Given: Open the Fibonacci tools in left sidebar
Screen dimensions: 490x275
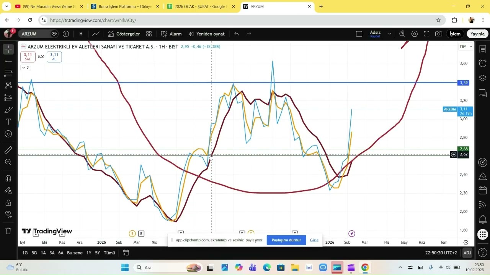Looking at the screenshot, I should tap(8, 73).
